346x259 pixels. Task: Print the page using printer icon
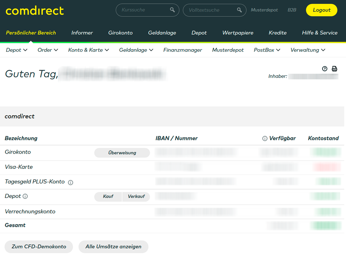[334, 69]
